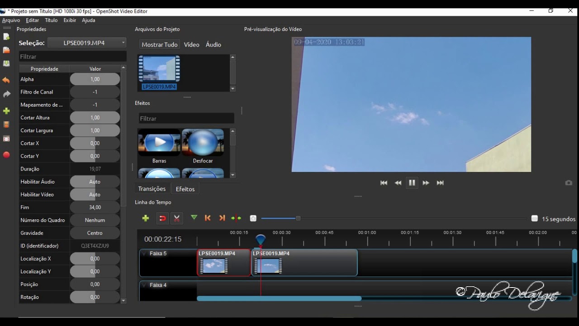Select the second LPSE0019.MP4 clip on Faixa 5
This screenshot has width=579, height=326.
click(x=304, y=263)
